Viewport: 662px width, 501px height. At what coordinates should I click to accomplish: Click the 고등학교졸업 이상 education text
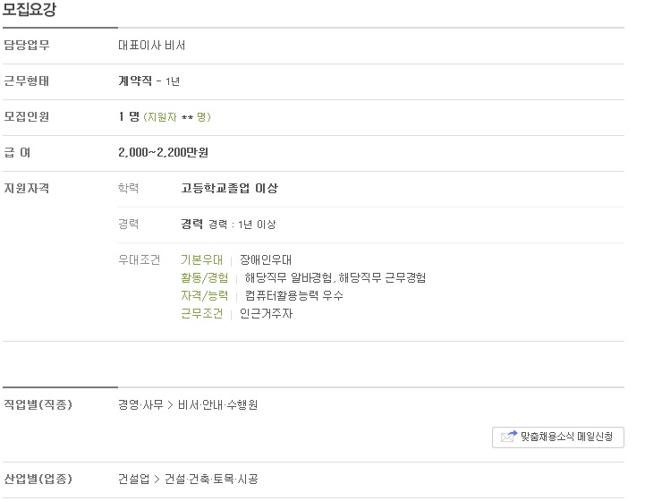point(229,188)
